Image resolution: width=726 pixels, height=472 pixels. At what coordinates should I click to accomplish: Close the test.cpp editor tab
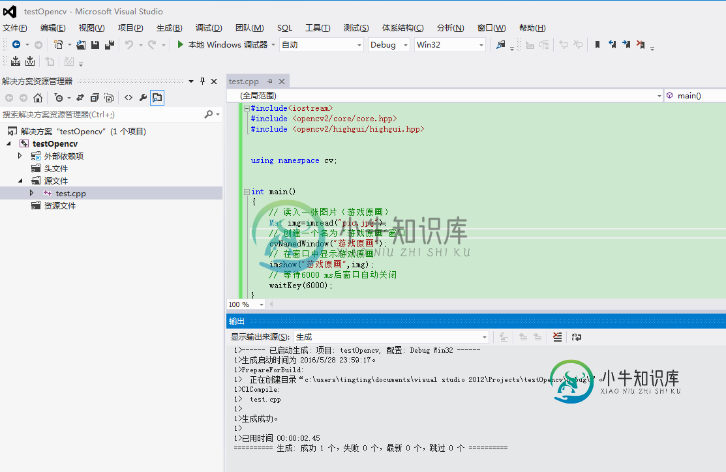tap(282, 81)
